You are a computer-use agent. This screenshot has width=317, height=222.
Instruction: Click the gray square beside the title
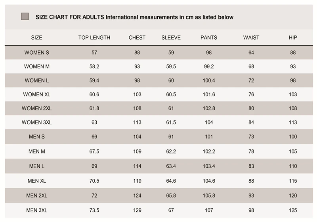[25, 16]
